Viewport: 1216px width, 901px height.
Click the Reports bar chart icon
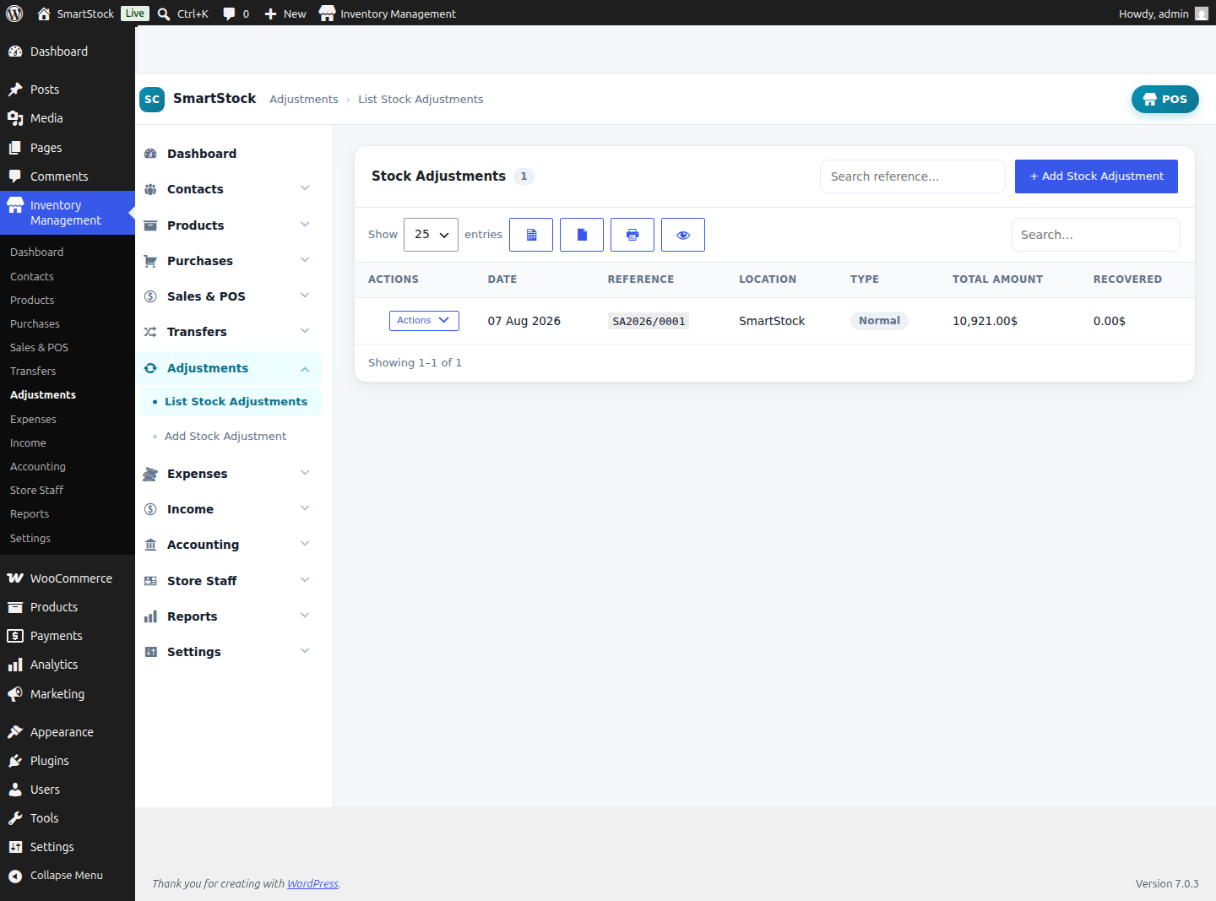tap(150, 616)
